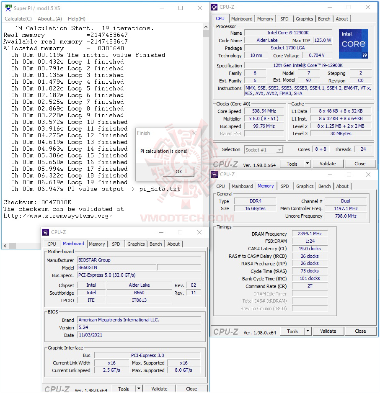Select the CPU tab in the CPU-Z window showing Mainboard
This screenshot has height=393, width=380.
click(x=52, y=244)
